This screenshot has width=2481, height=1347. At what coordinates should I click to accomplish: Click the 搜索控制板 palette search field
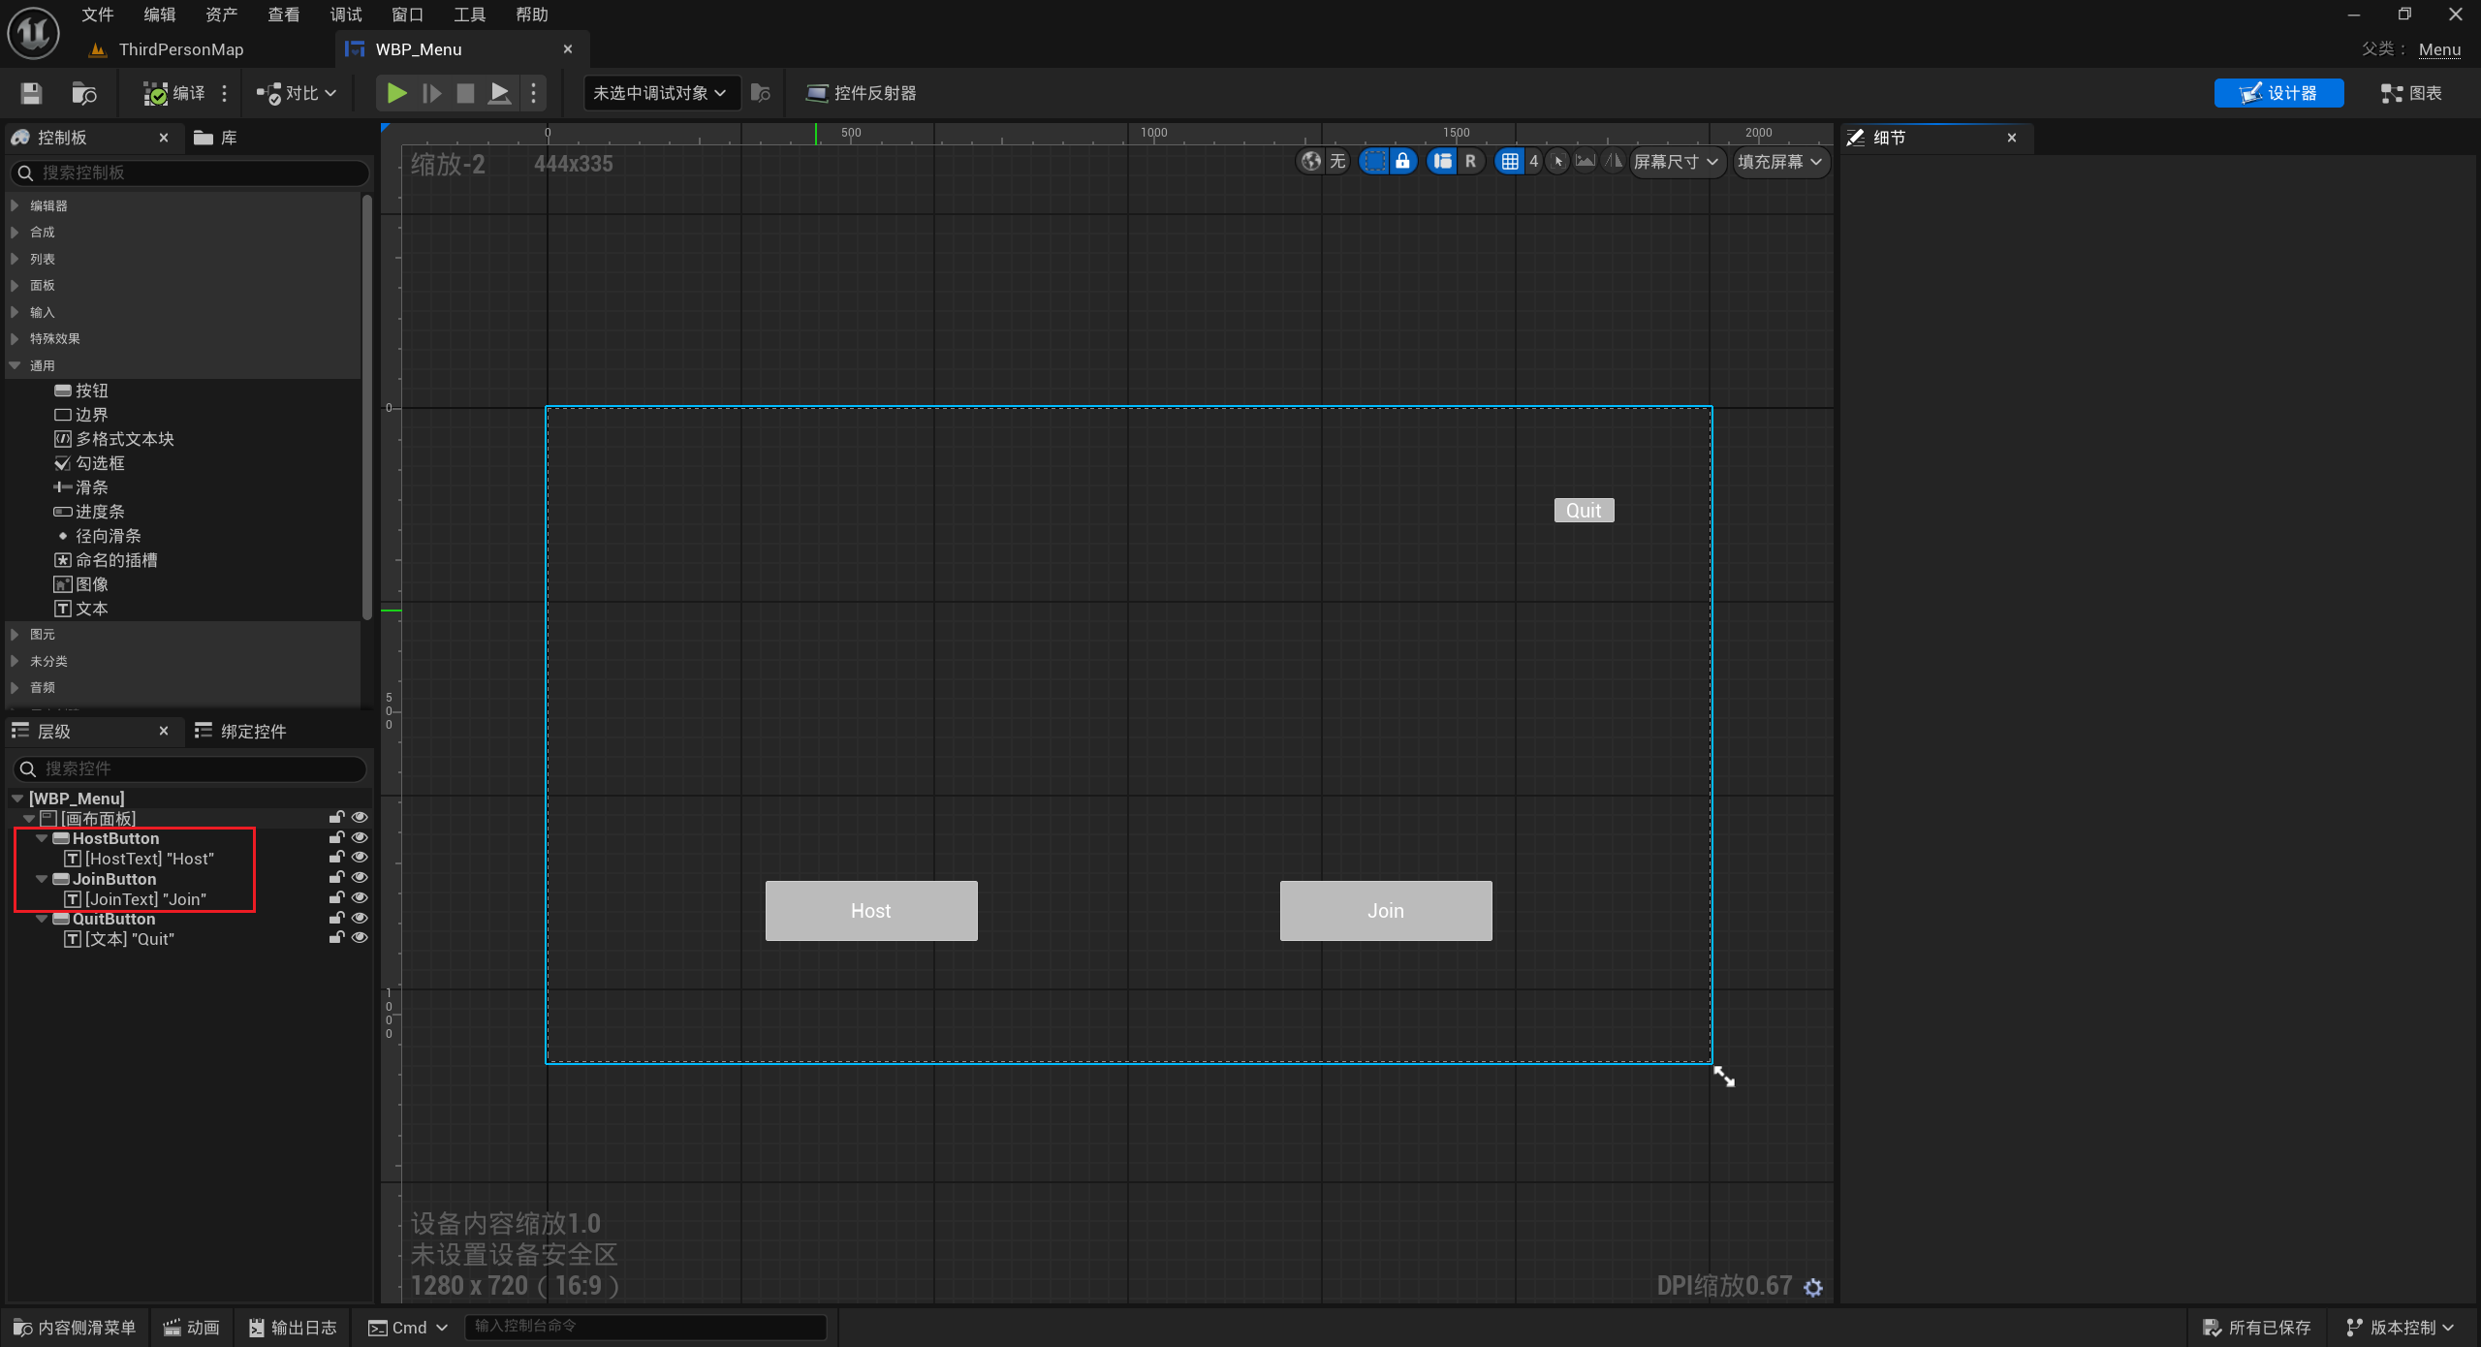pyautogui.click(x=190, y=172)
